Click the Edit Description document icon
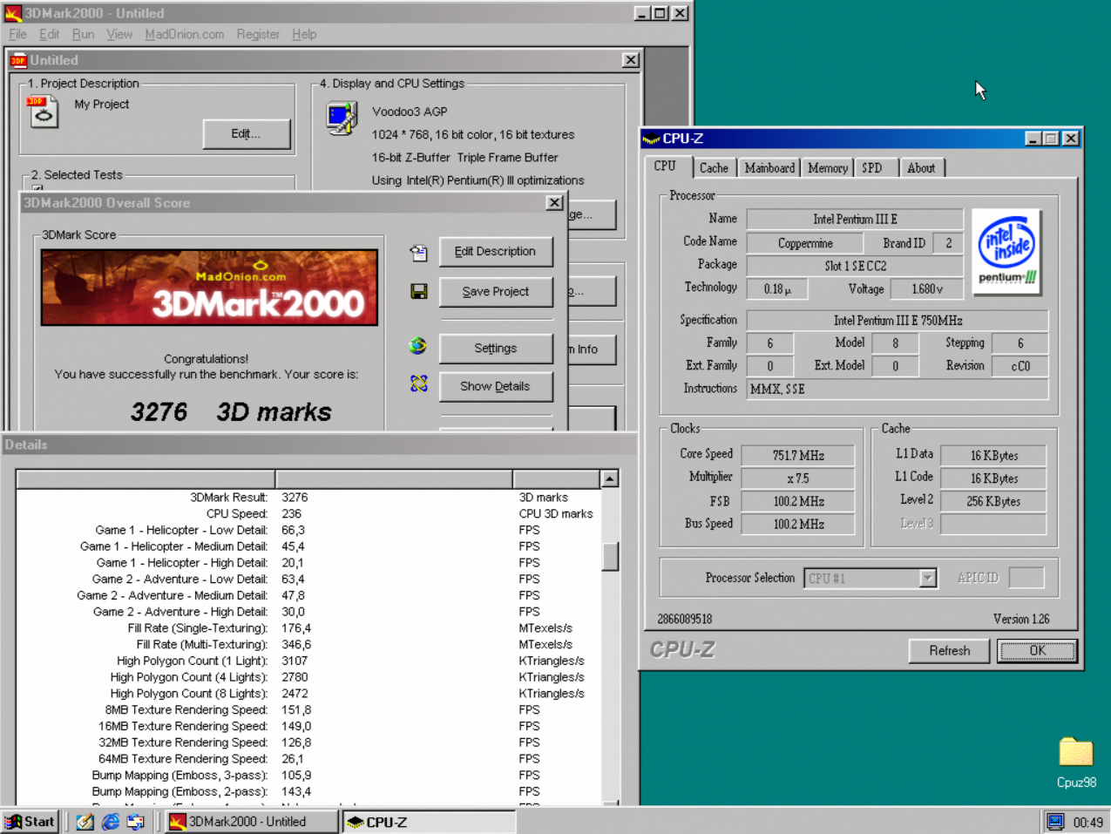1111x834 pixels. coord(419,253)
